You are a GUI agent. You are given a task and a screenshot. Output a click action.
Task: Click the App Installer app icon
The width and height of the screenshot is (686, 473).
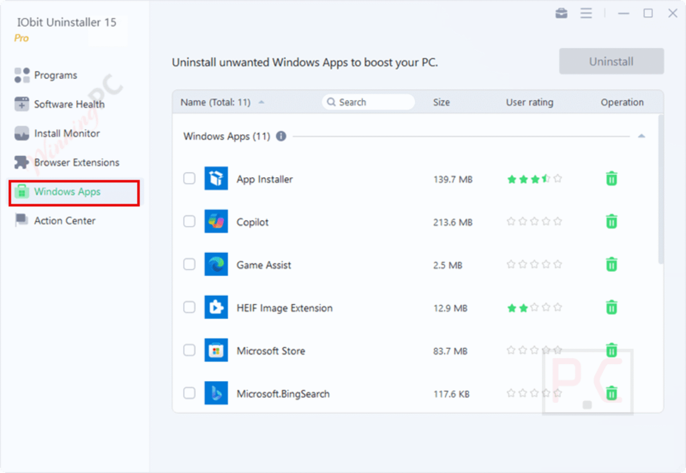[x=216, y=178]
